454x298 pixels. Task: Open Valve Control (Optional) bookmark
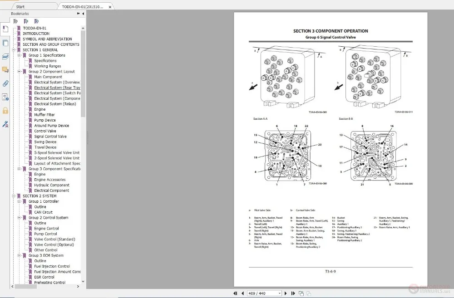coord(54,245)
